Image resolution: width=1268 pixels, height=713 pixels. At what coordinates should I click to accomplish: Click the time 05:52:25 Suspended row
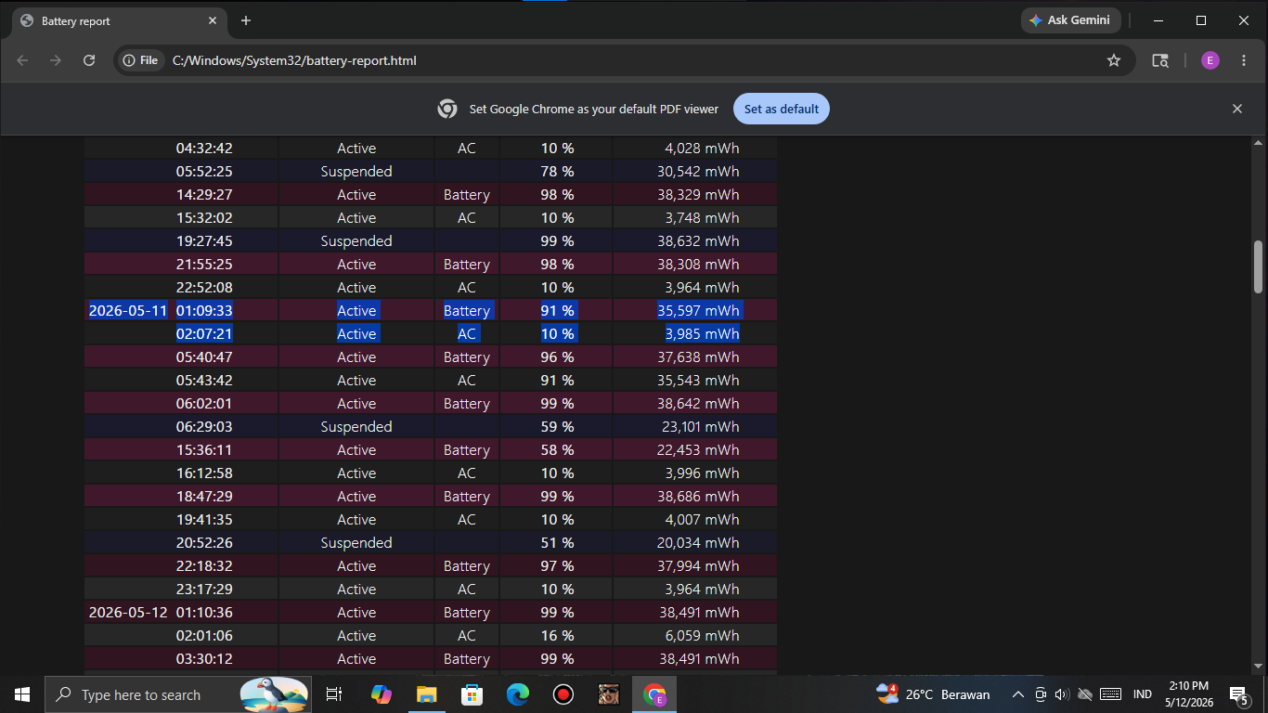coord(204,171)
